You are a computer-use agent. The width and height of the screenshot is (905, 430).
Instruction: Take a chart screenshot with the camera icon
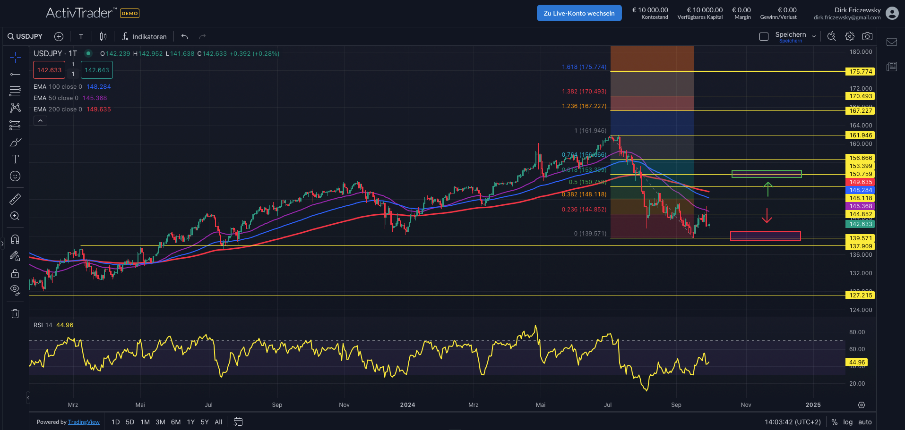pos(868,36)
